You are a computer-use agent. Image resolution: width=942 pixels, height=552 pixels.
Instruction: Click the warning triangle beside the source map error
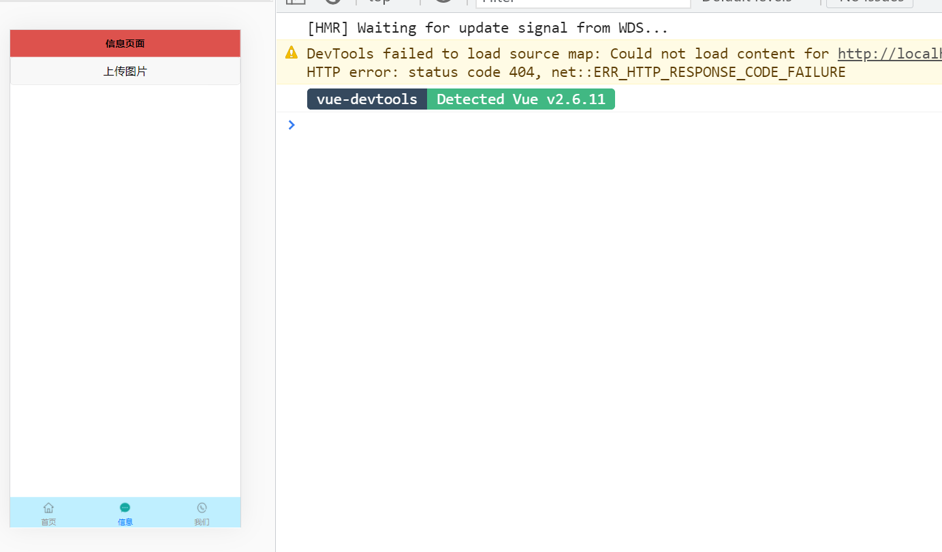point(291,52)
